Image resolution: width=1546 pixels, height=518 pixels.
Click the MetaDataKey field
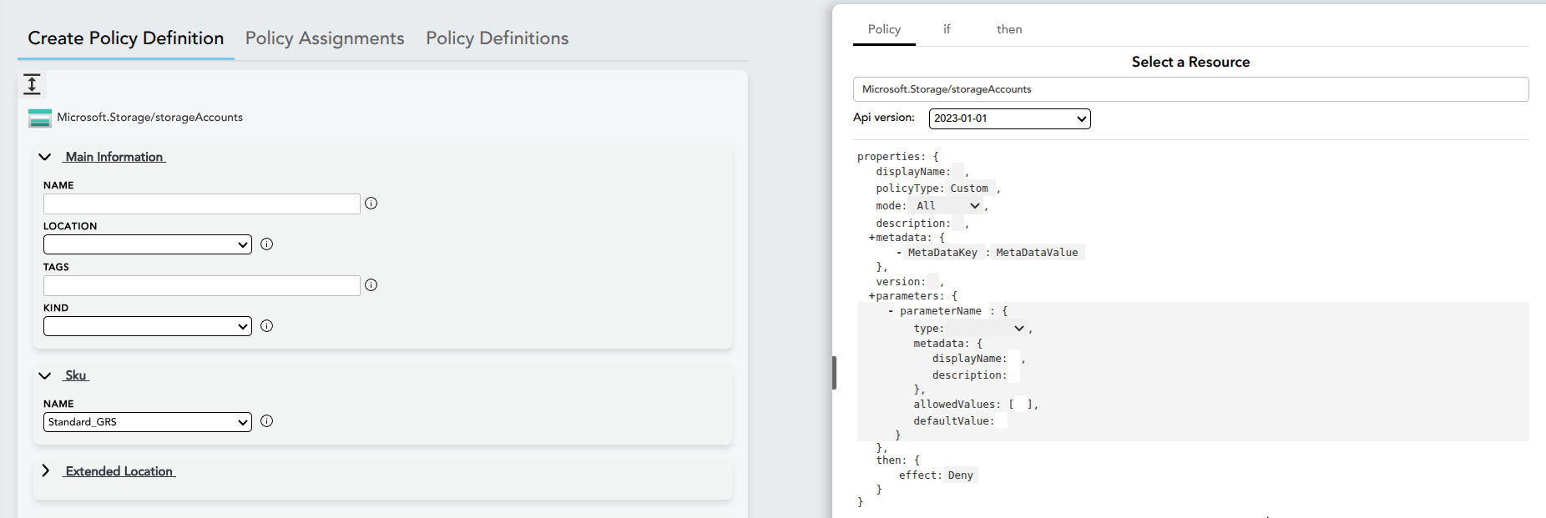pos(942,253)
